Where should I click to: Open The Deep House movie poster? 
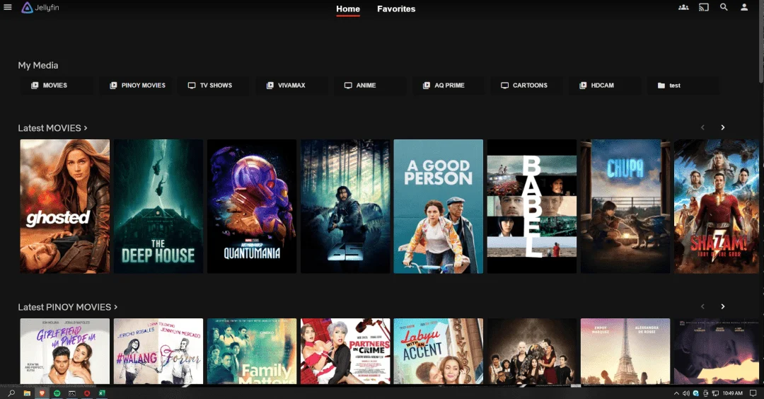click(158, 206)
